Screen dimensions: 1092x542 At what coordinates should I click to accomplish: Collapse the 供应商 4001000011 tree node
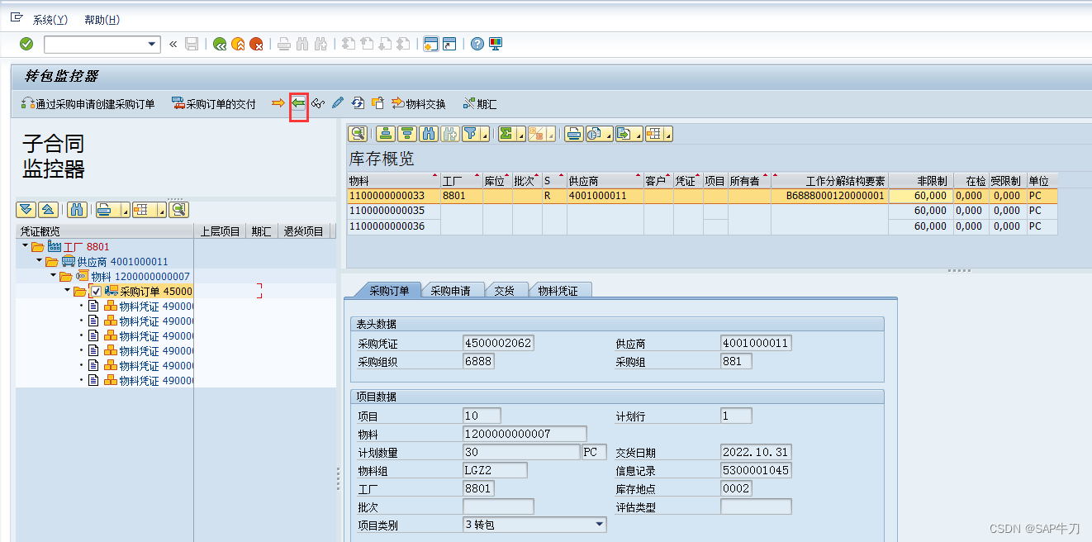click(x=40, y=262)
